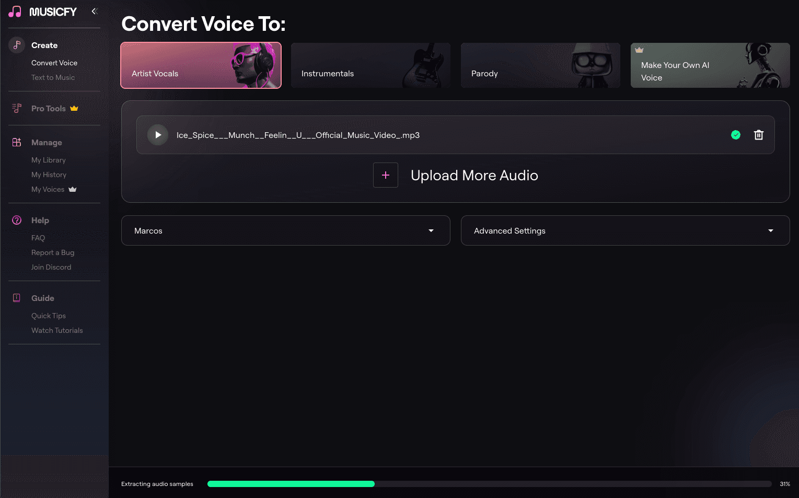Delete the uploaded mp3 with the trash icon
Viewport: 799px width, 498px height.
(x=759, y=135)
